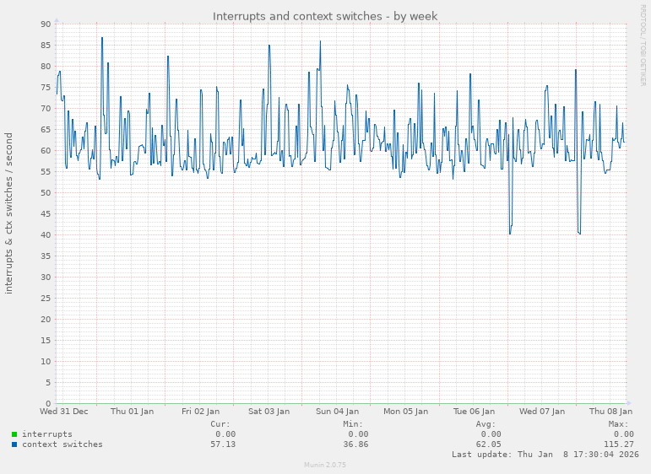The image size is (651, 474).
Task: Click the "Last update" timestamp text
Action: [544, 455]
